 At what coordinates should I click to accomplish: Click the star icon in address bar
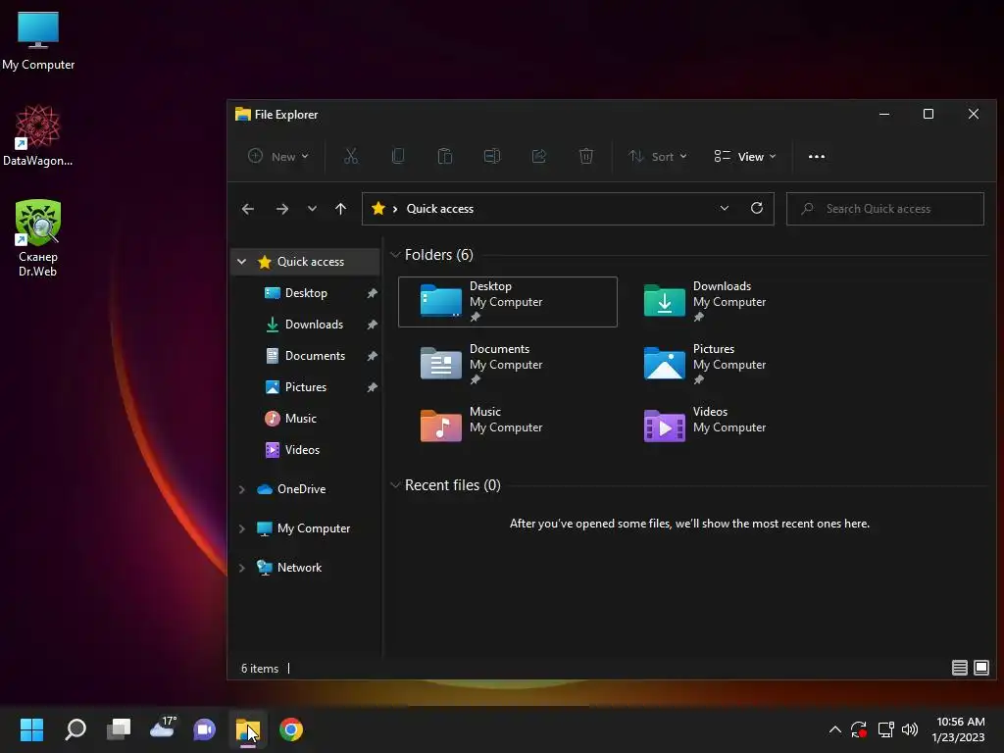click(378, 208)
